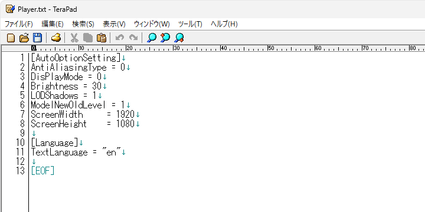The height and width of the screenshot is (212, 425).
Task: Click the Print toolbar icon
Action: coord(56,38)
